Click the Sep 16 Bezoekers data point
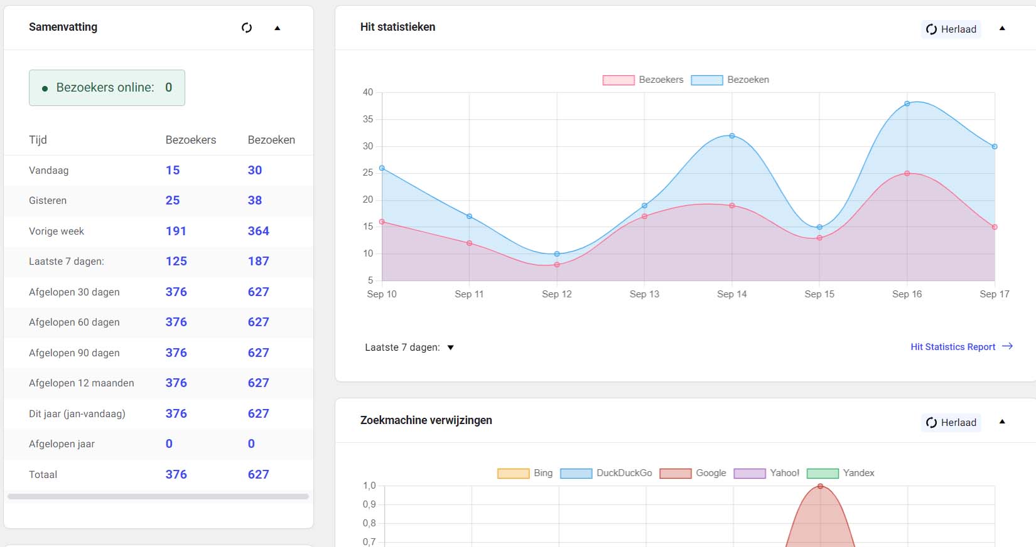 tap(907, 173)
